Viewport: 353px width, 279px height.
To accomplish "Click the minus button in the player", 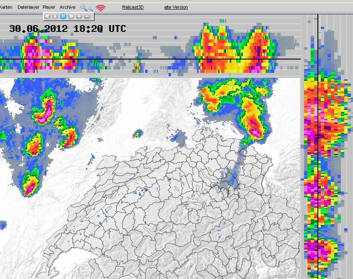I will coord(87,16).
